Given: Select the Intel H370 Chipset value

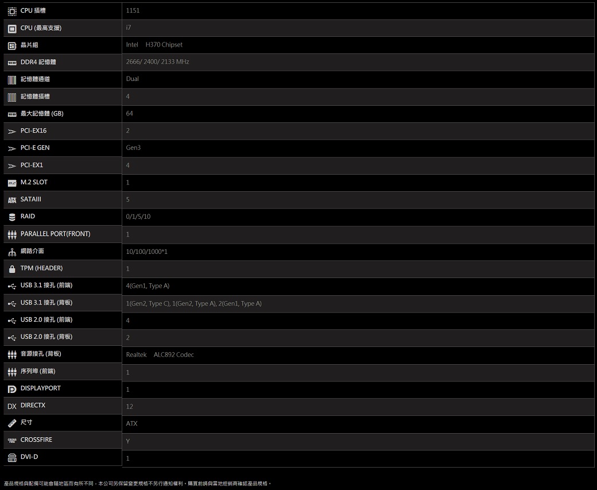Looking at the screenshot, I should pos(154,45).
